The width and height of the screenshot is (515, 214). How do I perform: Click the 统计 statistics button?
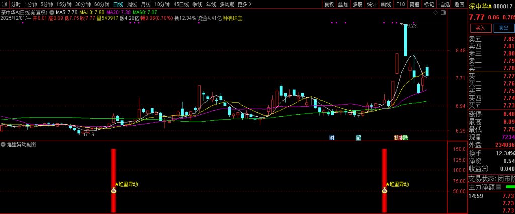coord(372,4)
